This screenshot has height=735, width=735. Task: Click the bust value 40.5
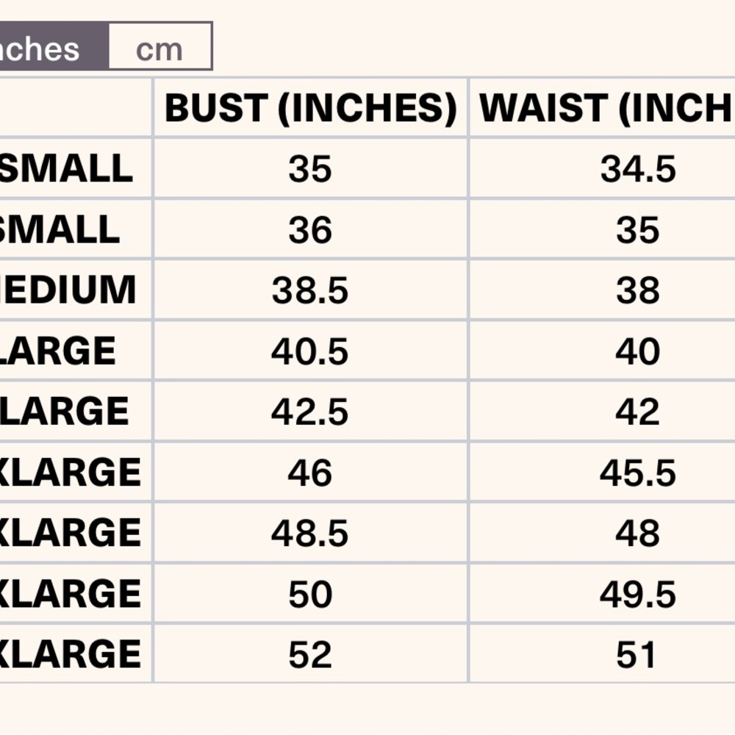[x=310, y=351]
